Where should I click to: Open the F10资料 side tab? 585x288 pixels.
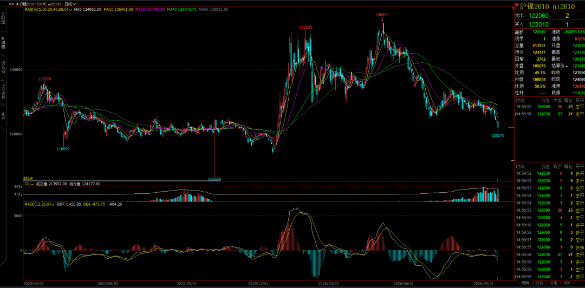[3, 91]
